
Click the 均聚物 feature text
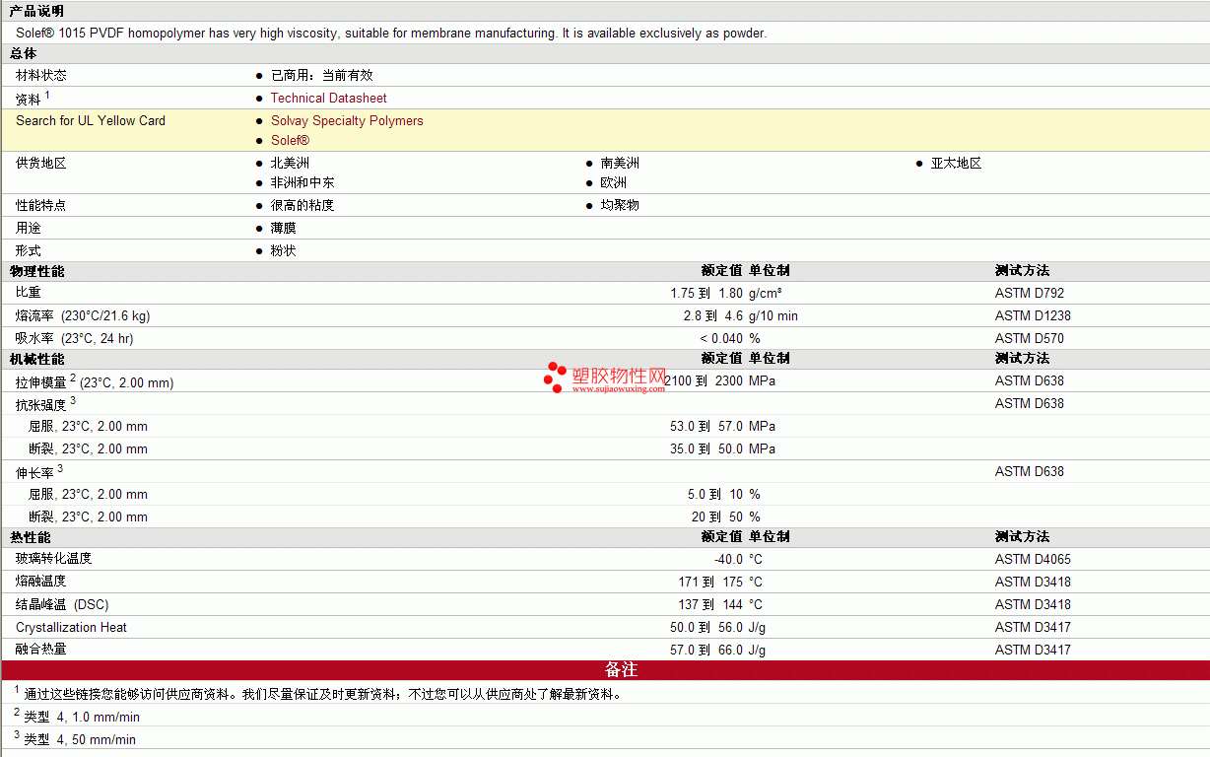620,206
